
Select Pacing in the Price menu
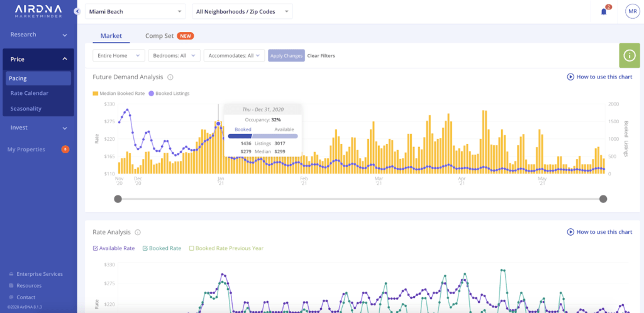38,79
